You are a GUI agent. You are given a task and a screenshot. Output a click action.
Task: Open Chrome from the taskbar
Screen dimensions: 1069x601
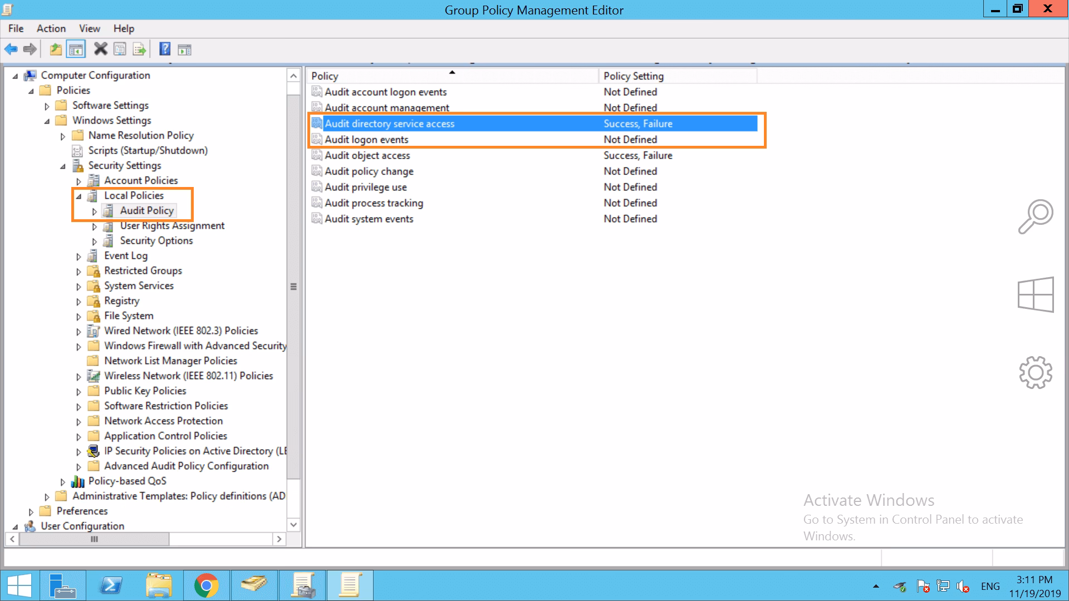[x=207, y=585]
